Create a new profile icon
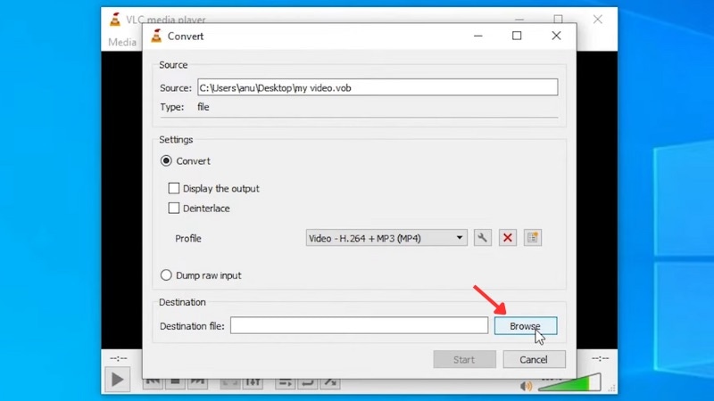The width and height of the screenshot is (714, 401). coord(532,238)
